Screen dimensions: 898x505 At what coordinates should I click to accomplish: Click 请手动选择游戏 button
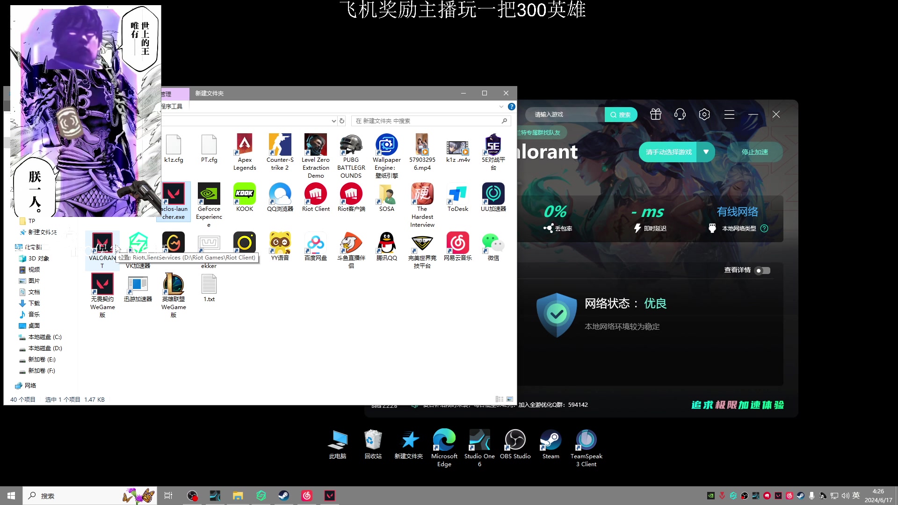pos(668,152)
